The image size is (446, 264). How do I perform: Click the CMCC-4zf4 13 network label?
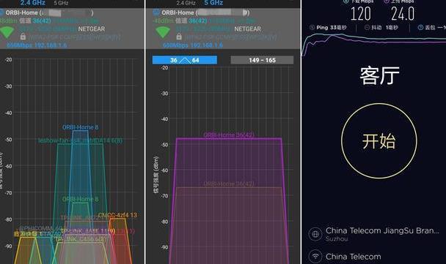pos(117,215)
